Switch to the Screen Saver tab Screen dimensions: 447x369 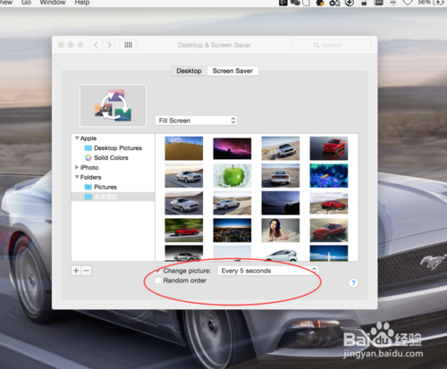232,71
